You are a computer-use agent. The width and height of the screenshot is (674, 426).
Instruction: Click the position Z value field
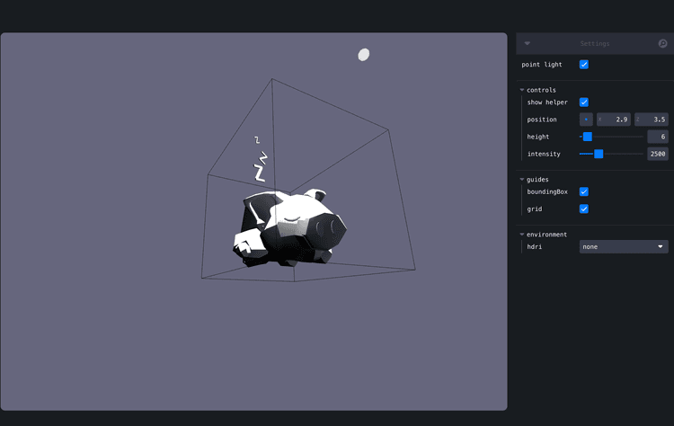coord(654,120)
